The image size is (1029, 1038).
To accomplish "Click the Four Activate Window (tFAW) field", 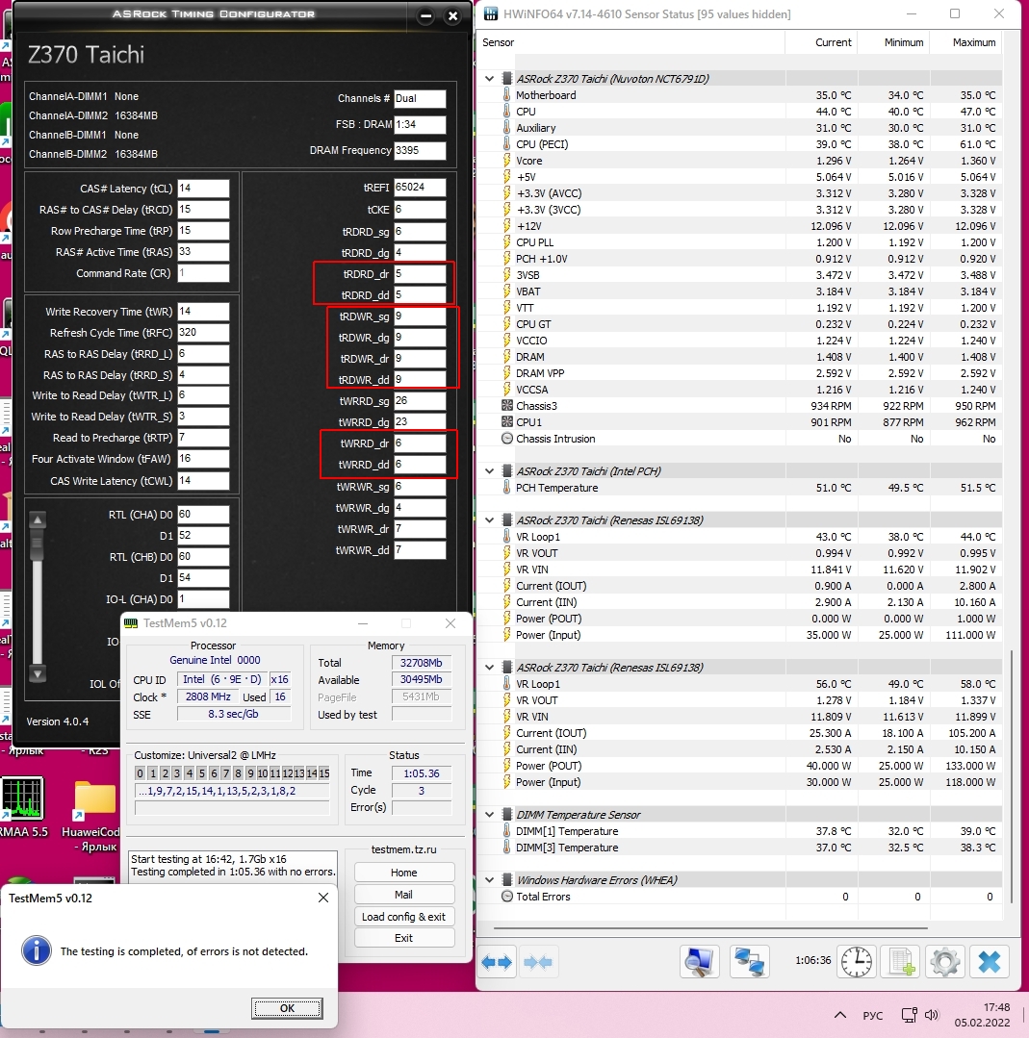I will click(x=203, y=458).
